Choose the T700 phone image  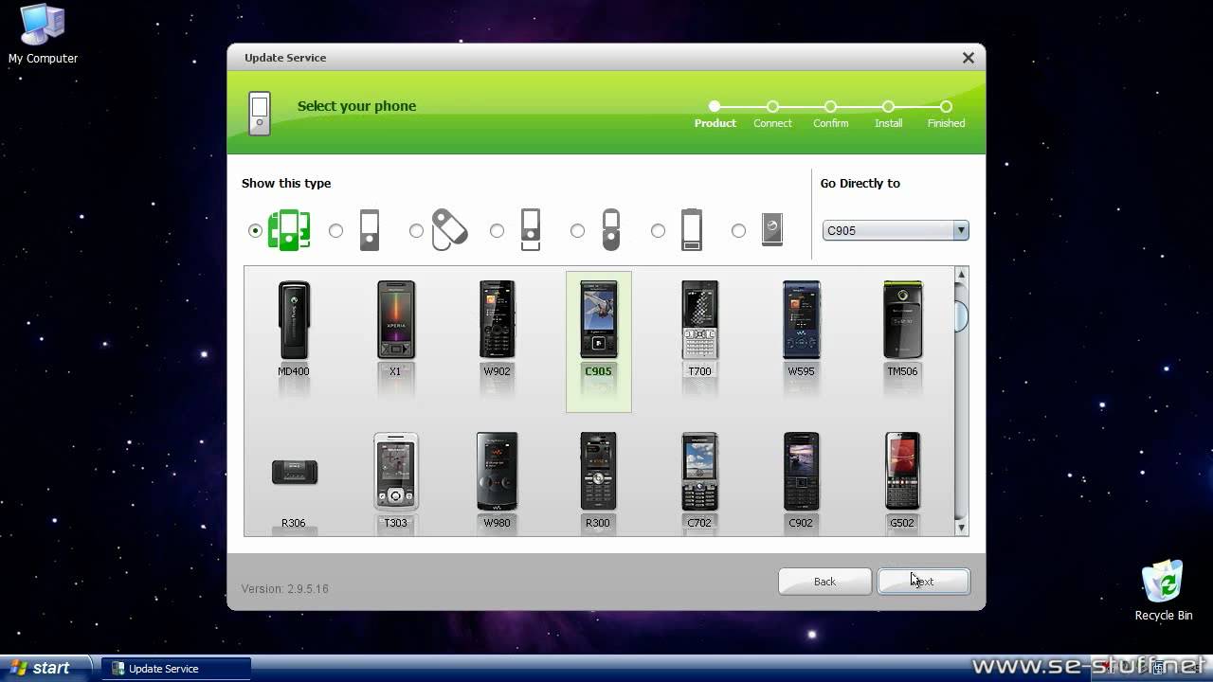click(x=699, y=320)
